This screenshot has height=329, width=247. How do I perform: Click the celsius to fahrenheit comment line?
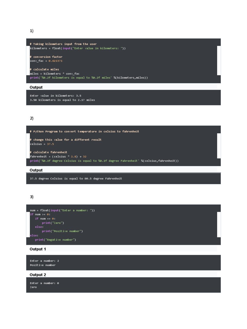[84, 131]
